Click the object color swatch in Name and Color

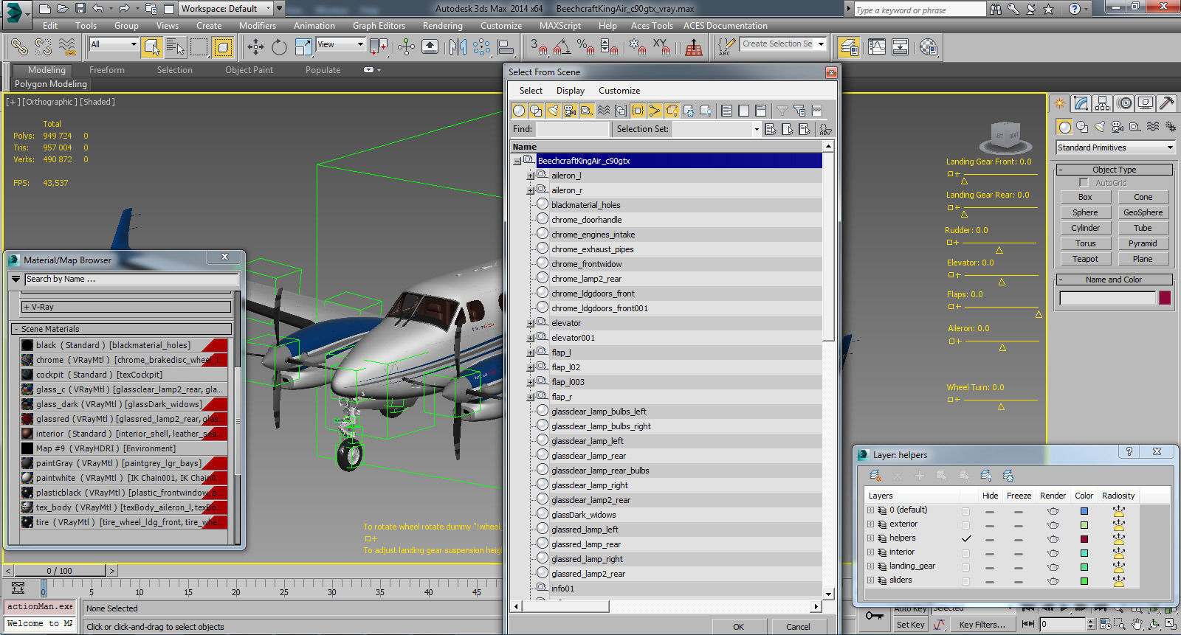1165,298
